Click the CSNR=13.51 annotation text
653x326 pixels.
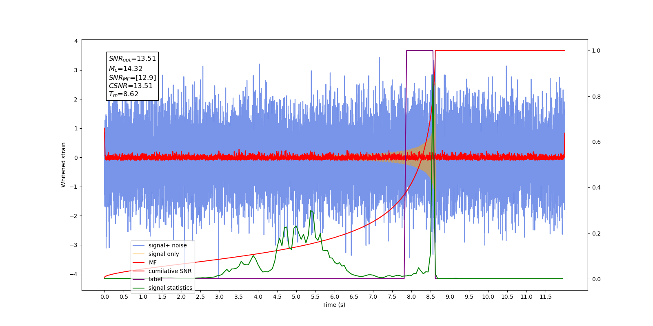[x=131, y=86]
